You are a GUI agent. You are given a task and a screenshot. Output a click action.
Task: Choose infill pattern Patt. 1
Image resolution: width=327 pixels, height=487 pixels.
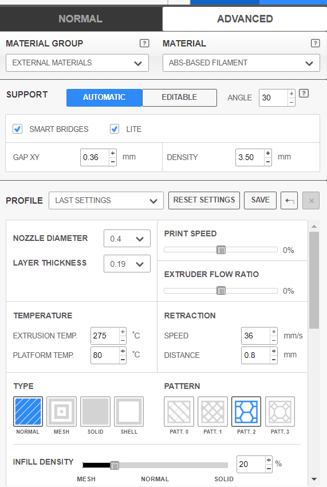[x=212, y=411]
